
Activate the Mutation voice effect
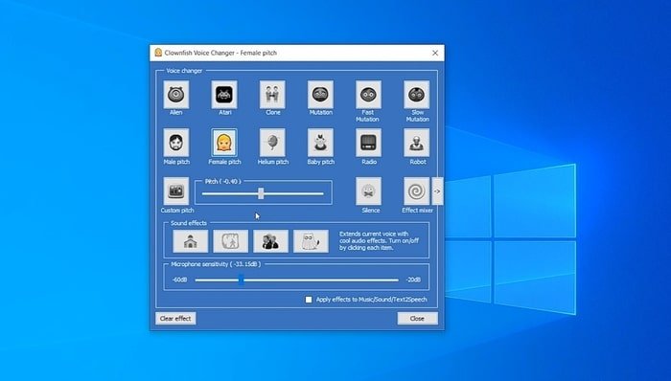(x=320, y=95)
